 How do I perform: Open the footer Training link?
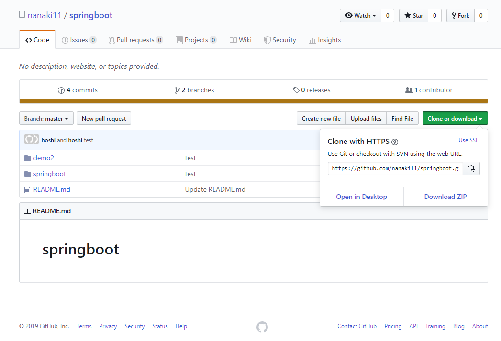(x=435, y=326)
